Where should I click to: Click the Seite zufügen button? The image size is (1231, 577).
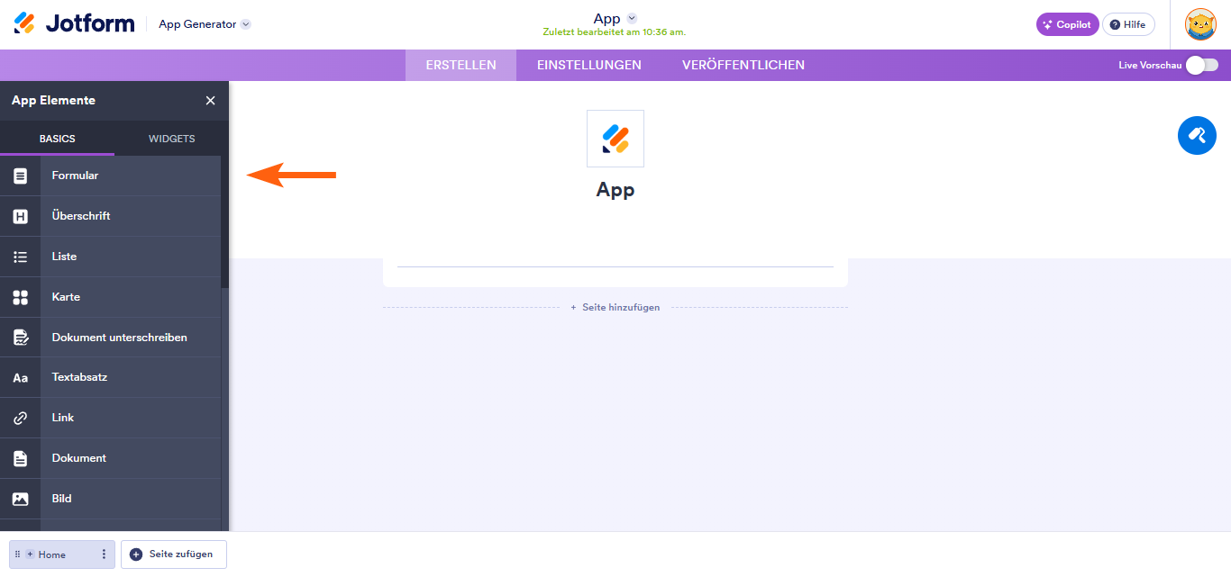tap(173, 554)
